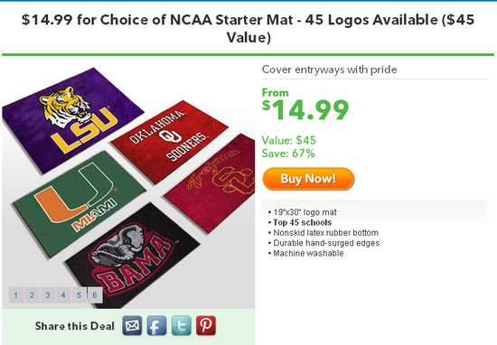This screenshot has width=497, height=345.
Task: Click the orange Buy Now! button
Action: point(308,179)
